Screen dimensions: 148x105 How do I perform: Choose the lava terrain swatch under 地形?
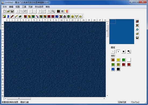tap(129, 65)
